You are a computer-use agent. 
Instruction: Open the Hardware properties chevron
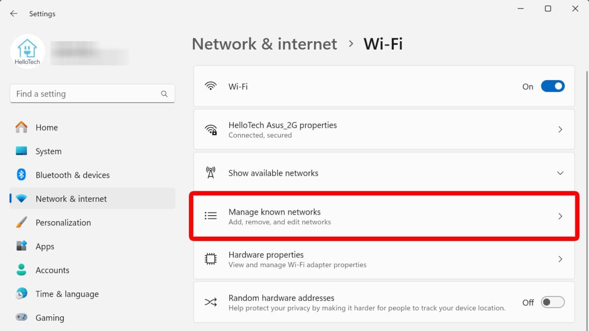pyautogui.click(x=560, y=259)
